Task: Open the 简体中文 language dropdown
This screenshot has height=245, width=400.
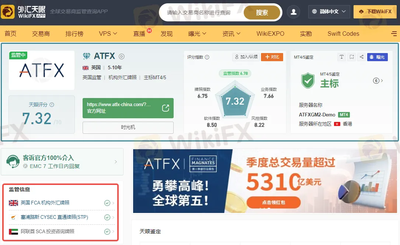Action: 329,12
